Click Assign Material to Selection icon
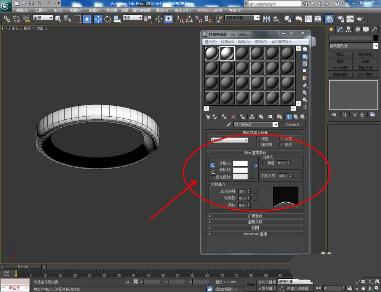This screenshot has width=381, height=292. click(x=224, y=117)
